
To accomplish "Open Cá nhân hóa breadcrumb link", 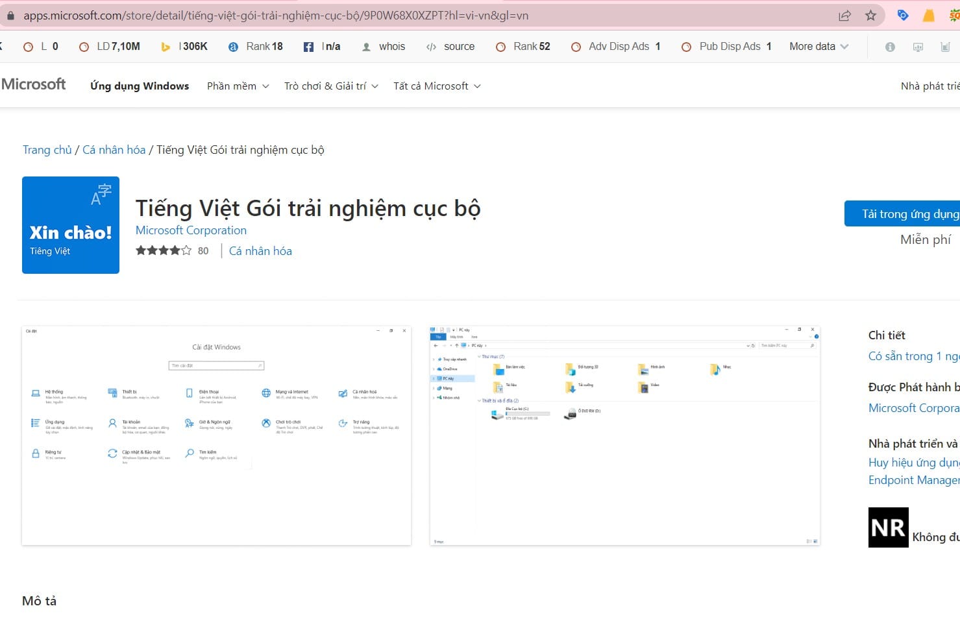I will (114, 150).
